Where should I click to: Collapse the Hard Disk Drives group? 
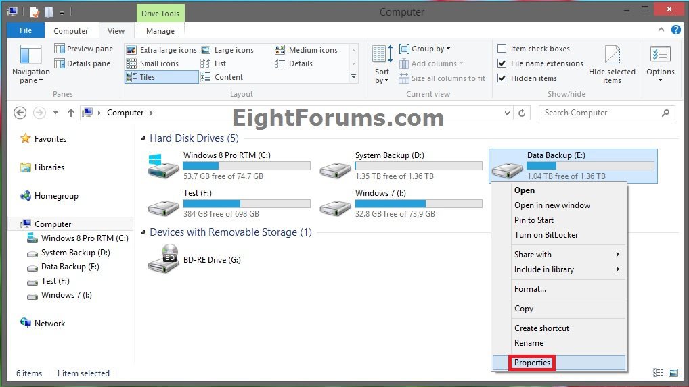pos(143,138)
